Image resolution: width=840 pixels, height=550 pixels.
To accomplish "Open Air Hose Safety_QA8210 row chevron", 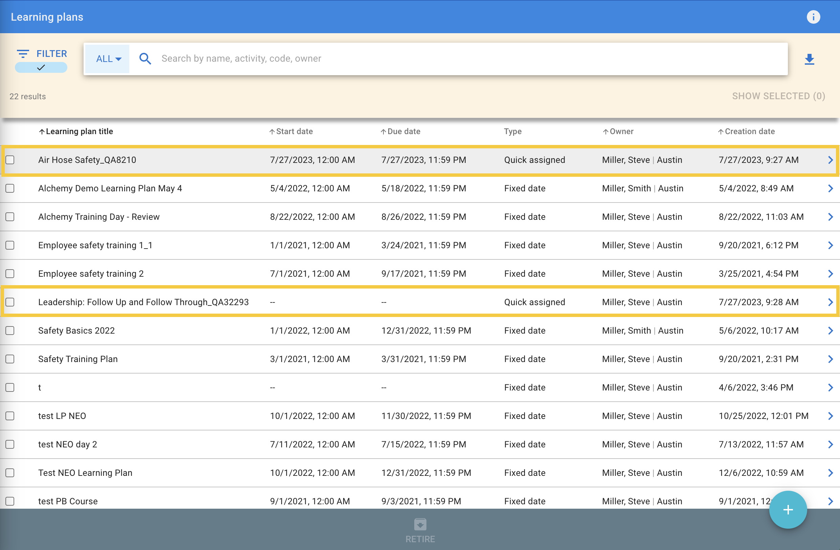I will pos(831,160).
